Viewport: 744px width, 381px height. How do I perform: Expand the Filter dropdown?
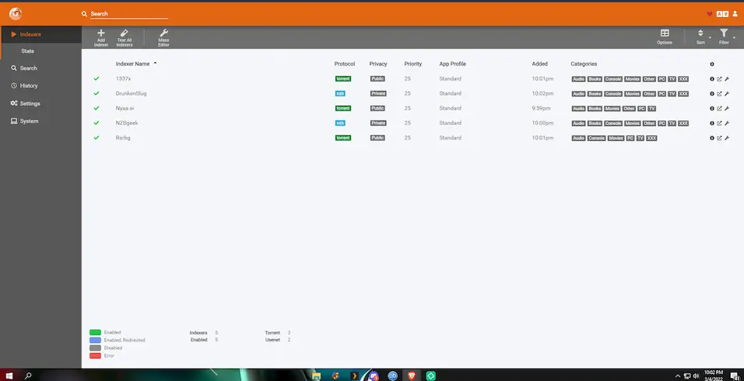point(725,36)
